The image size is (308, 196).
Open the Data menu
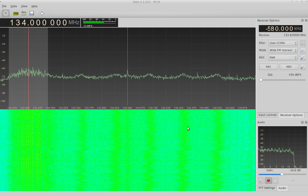[13, 6]
